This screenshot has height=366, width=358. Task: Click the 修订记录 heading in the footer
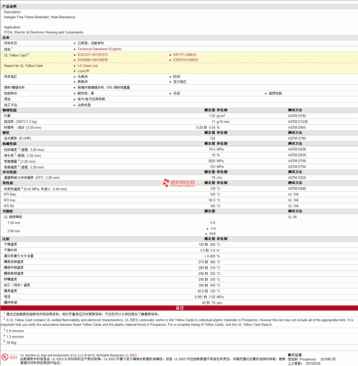(295, 355)
